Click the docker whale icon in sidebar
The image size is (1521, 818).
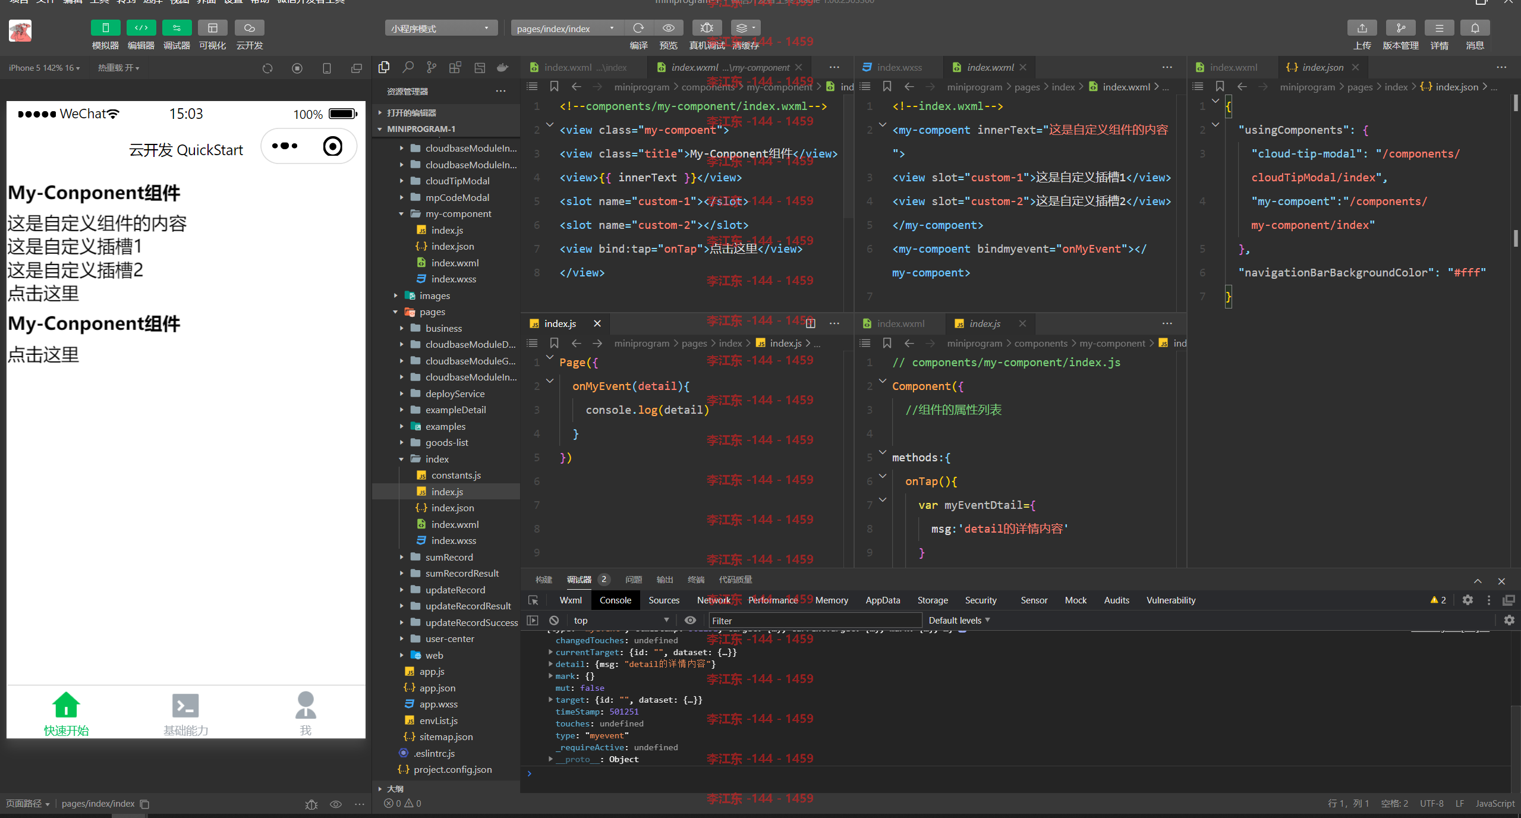(503, 68)
